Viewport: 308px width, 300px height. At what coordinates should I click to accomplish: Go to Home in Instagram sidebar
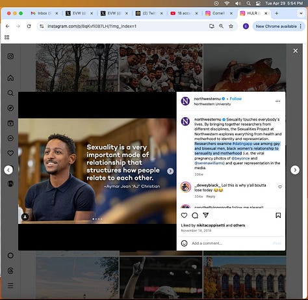tap(10, 77)
